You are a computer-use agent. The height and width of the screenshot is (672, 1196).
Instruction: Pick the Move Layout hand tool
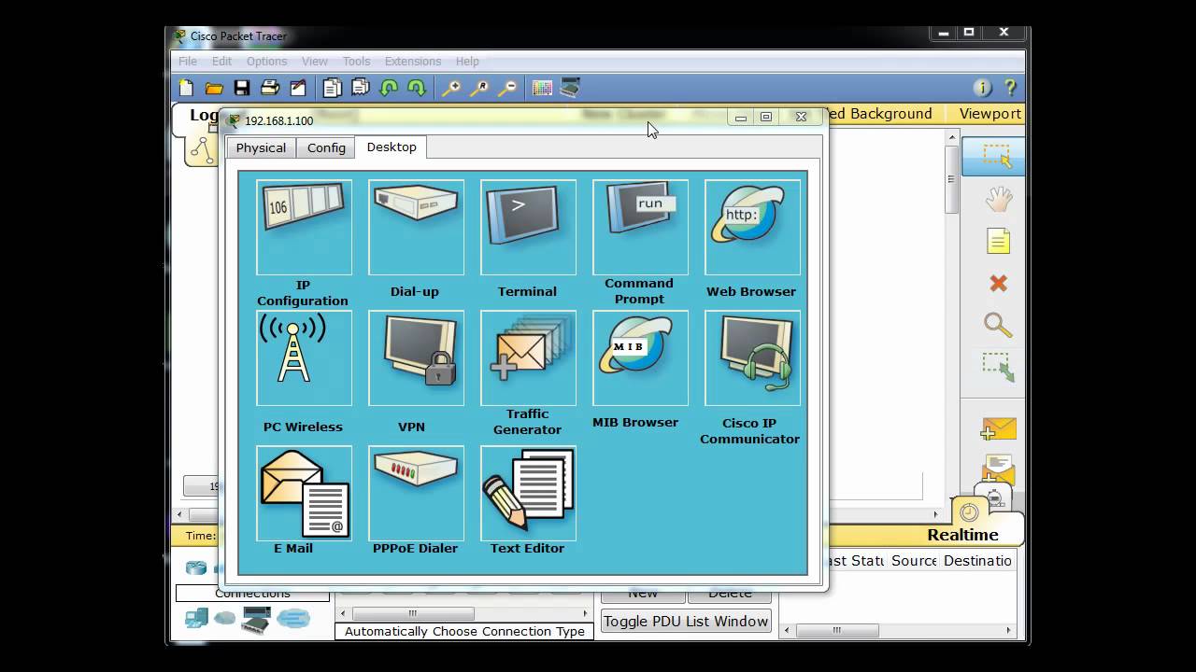pos(998,198)
